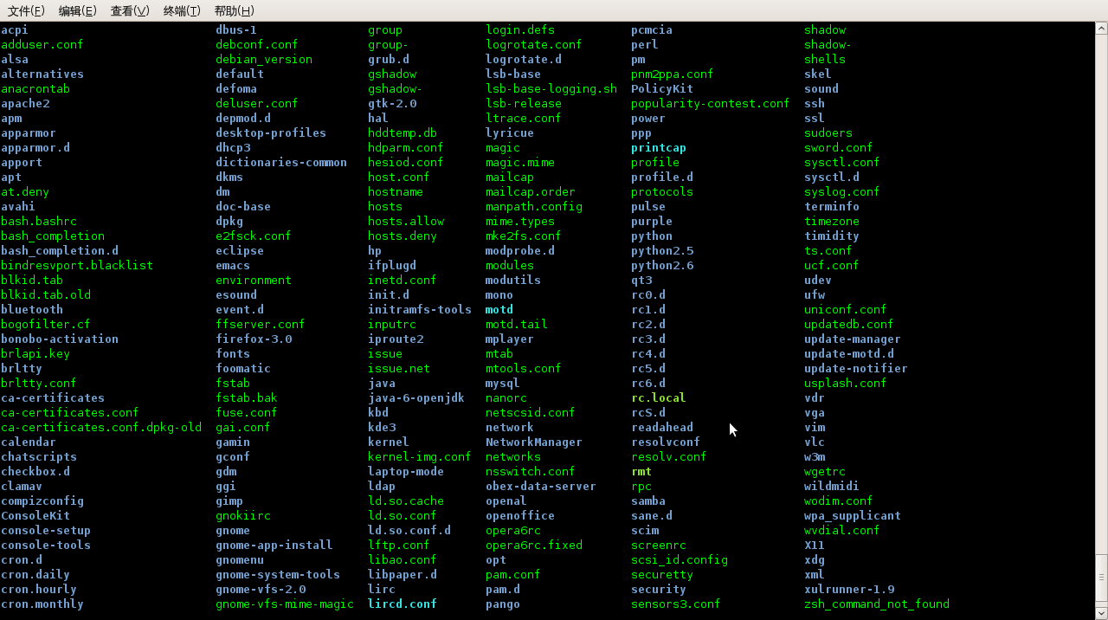1108x620 pixels.
Task: Click the adduser.conf entry
Action: pos(42,44)
